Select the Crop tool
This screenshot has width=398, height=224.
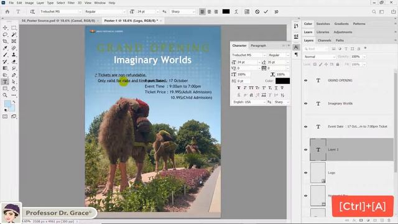[x=5, y=41]
